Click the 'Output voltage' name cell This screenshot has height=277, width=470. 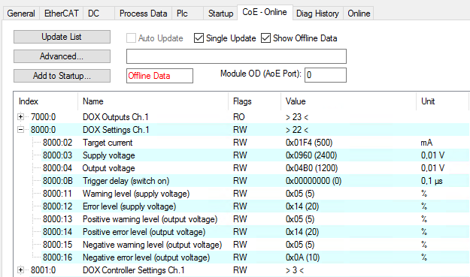(x=109, y=168)
